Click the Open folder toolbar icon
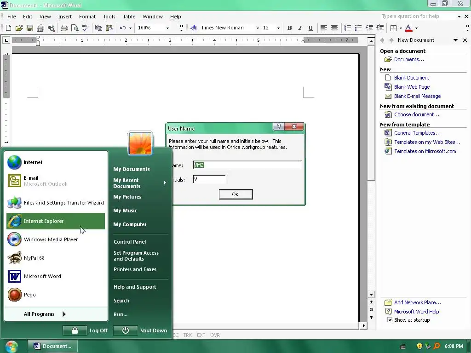This screenshot has width=471, height=353. (x=19, y=28)
